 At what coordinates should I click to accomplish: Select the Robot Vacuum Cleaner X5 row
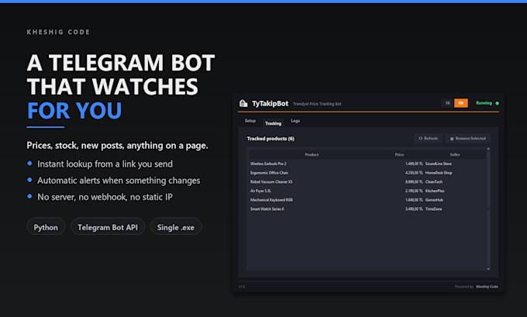367,182
